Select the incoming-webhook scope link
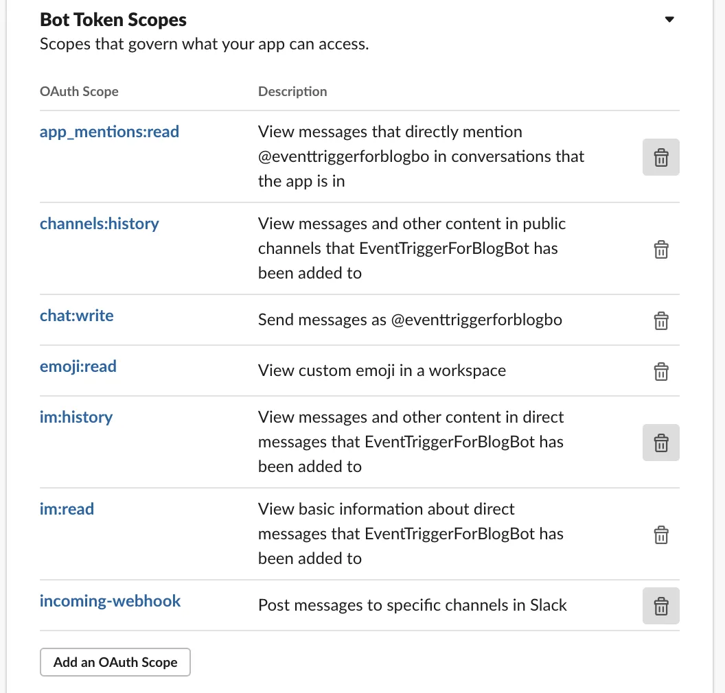Image resolution: width=725 pixels, height=693 pixels. 111,601
